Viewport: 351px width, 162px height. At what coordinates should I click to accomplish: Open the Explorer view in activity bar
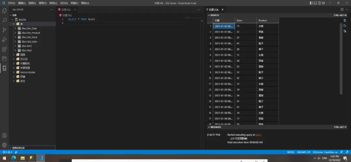point(4,11)
